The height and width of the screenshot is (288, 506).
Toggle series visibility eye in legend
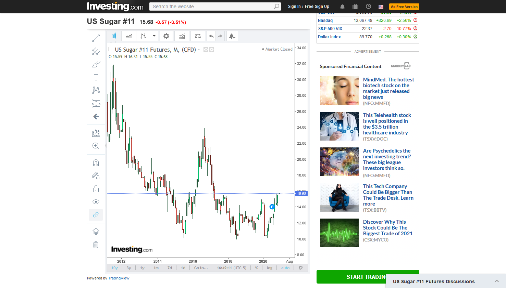click(x=206, y=50)
